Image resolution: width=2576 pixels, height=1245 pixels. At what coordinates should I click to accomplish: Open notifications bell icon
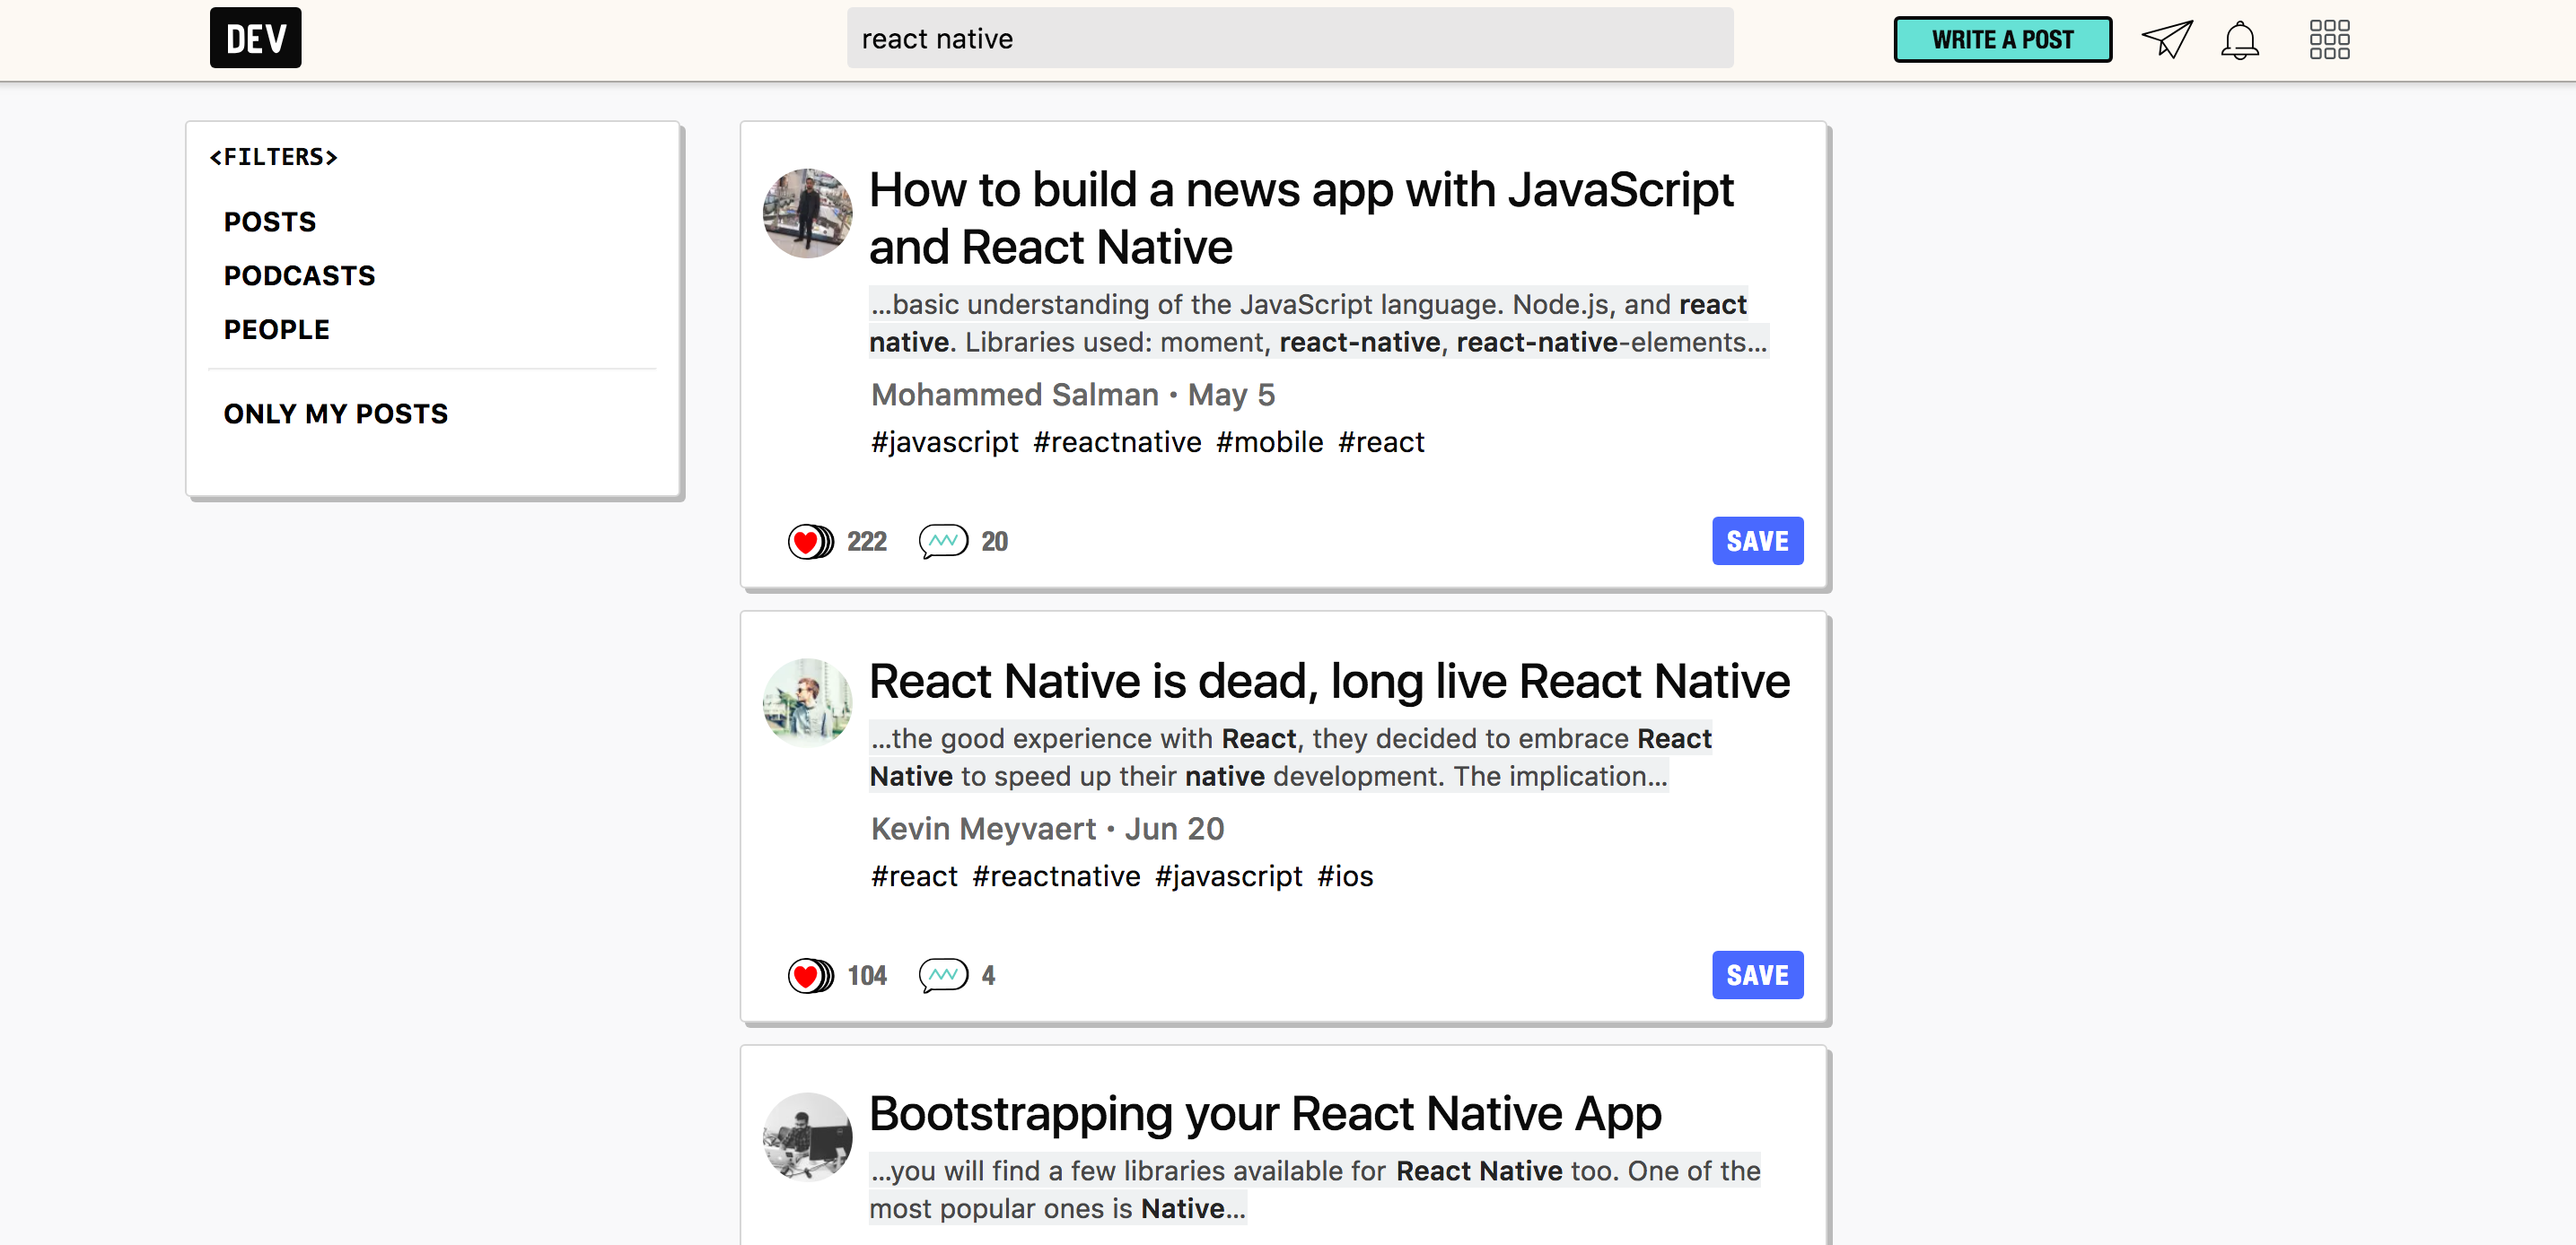point(2240,40)
